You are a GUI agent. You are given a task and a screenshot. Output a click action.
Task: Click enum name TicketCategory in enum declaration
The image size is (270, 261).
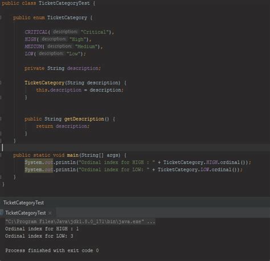(x=67, y=18)
